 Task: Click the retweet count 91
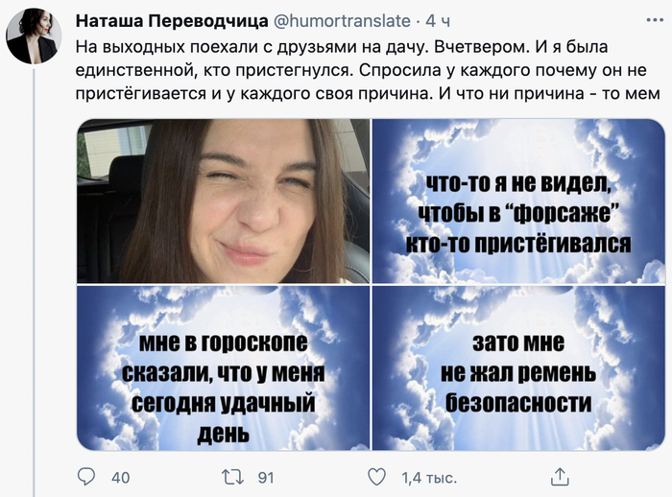click(x=266, y=477)
